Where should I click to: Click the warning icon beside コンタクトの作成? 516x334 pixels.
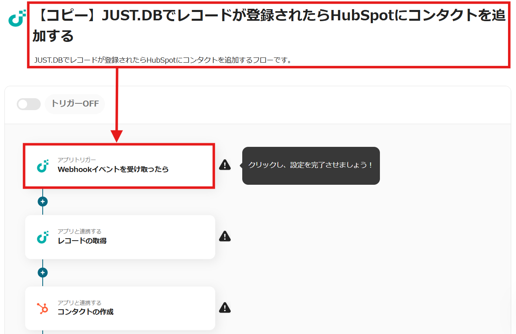point(225,307)
